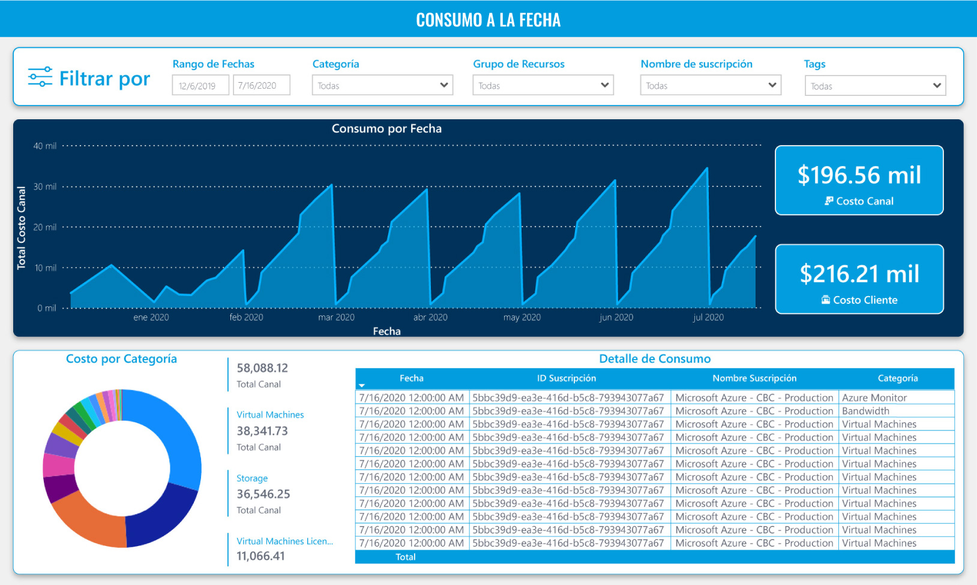Select the $196.56 mil Costo Canal card

859,180
